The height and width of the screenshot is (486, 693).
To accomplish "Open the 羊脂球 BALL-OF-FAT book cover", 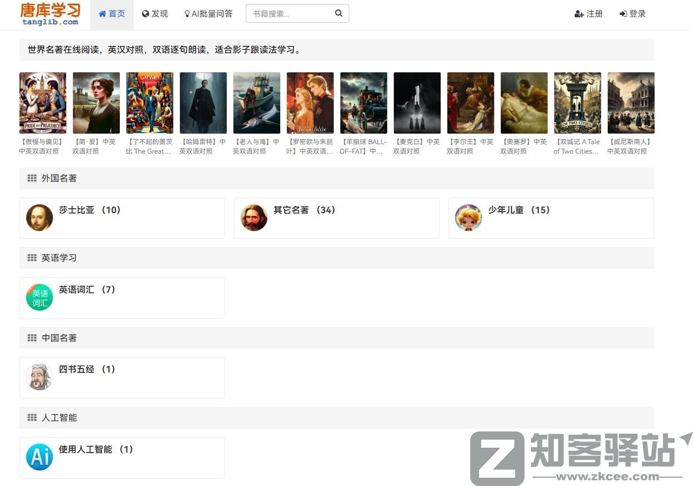I will (364, 103).
